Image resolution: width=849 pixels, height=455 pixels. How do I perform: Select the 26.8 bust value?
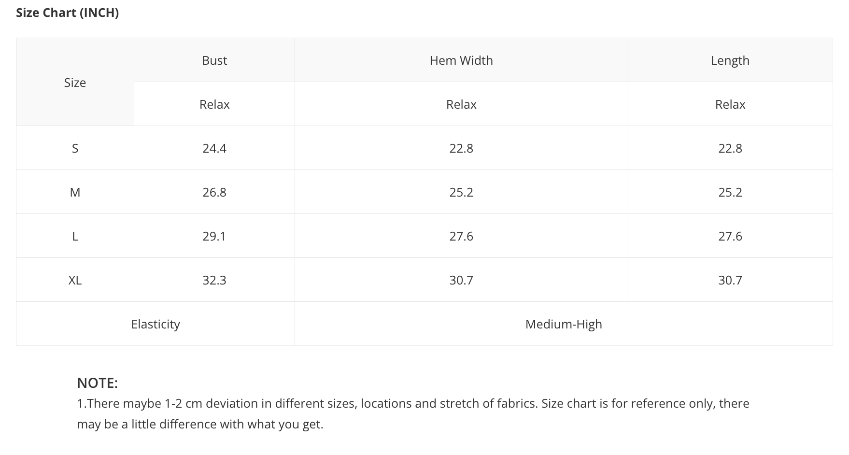pos(214,192)
